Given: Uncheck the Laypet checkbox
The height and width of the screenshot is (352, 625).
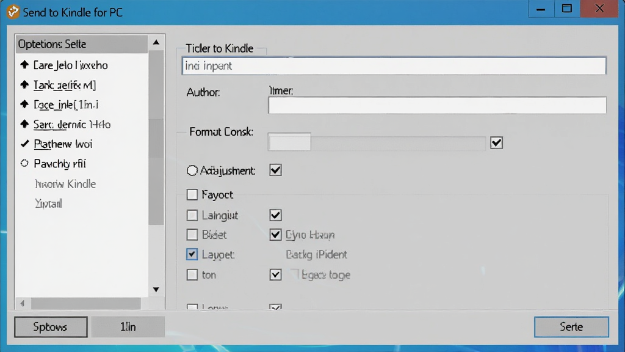Looking at the screenshot, I should click(192, 254).
